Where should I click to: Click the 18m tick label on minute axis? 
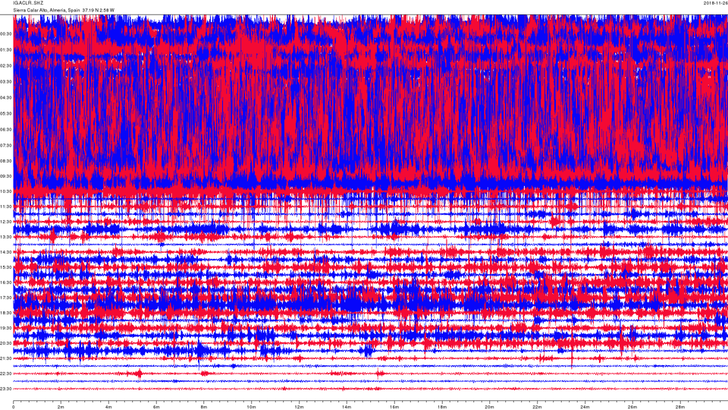point(442,407)
